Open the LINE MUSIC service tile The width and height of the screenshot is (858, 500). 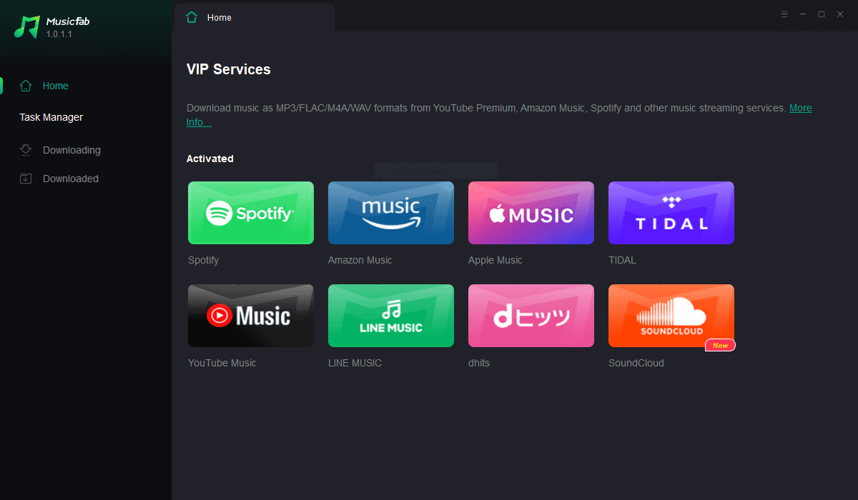391,316
